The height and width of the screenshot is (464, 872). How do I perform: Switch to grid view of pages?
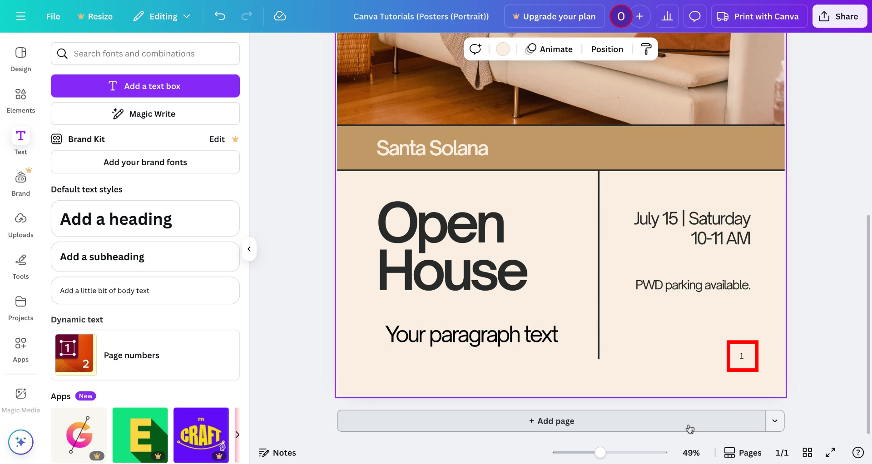tap(808, 452)
